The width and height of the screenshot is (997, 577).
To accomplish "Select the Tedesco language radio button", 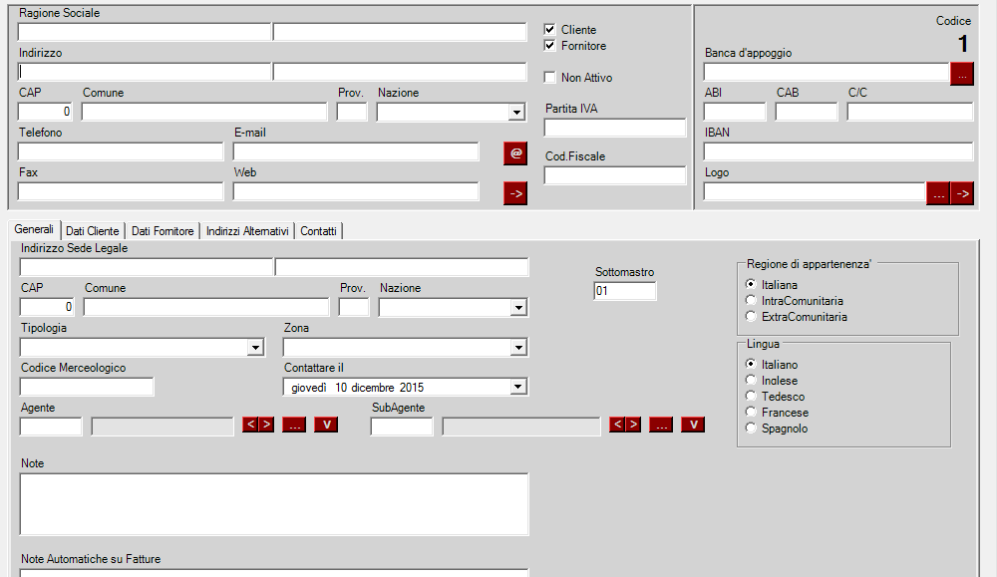I will click(751, 396).
